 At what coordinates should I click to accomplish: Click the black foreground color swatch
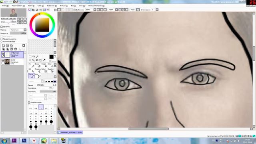click(x=51, y=57)
